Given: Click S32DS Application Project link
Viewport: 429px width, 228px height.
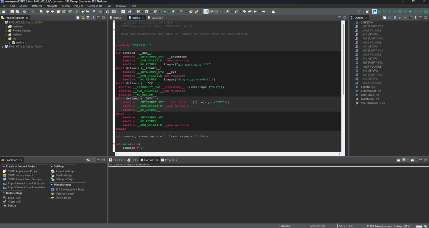Looking at the screenshot, I should [23, 171].
